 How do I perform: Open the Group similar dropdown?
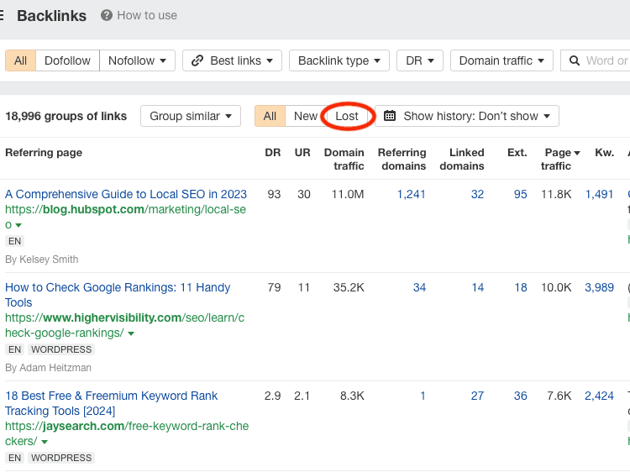pyautogui.click(x=190, y=116)
